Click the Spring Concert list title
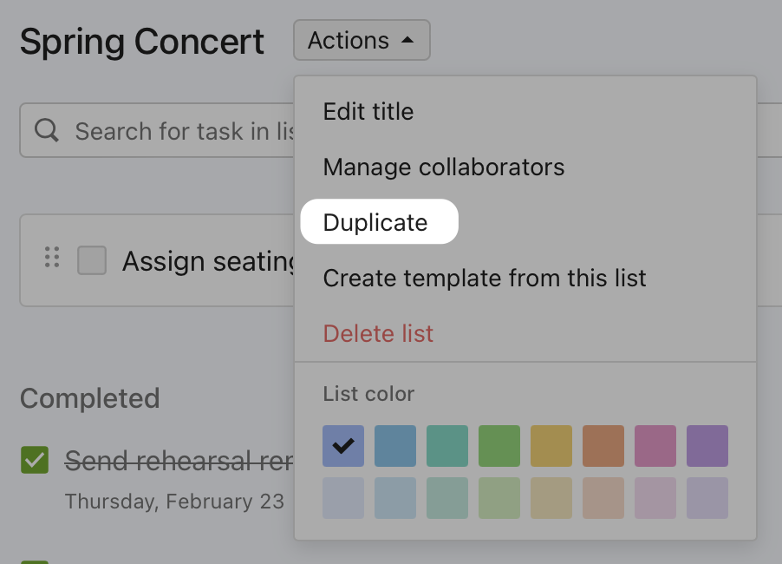Screen dimensions: 782x564 click(x=142, y=42)
